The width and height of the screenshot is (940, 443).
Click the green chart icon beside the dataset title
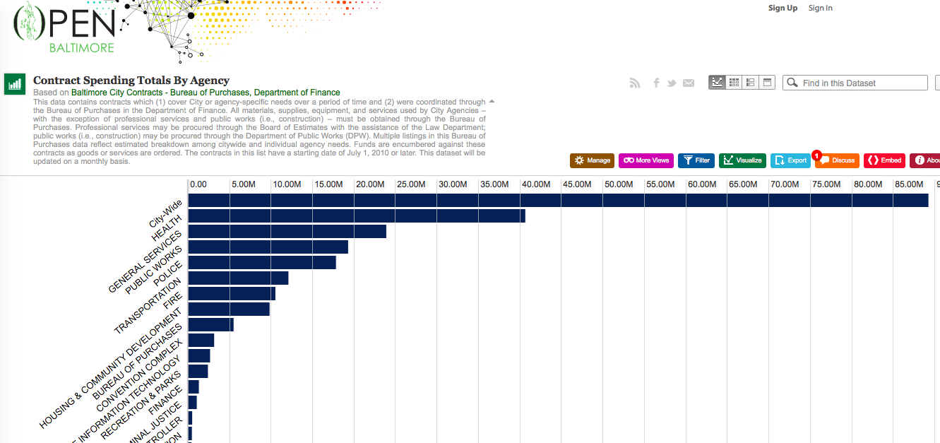click(x=15, y=84)
